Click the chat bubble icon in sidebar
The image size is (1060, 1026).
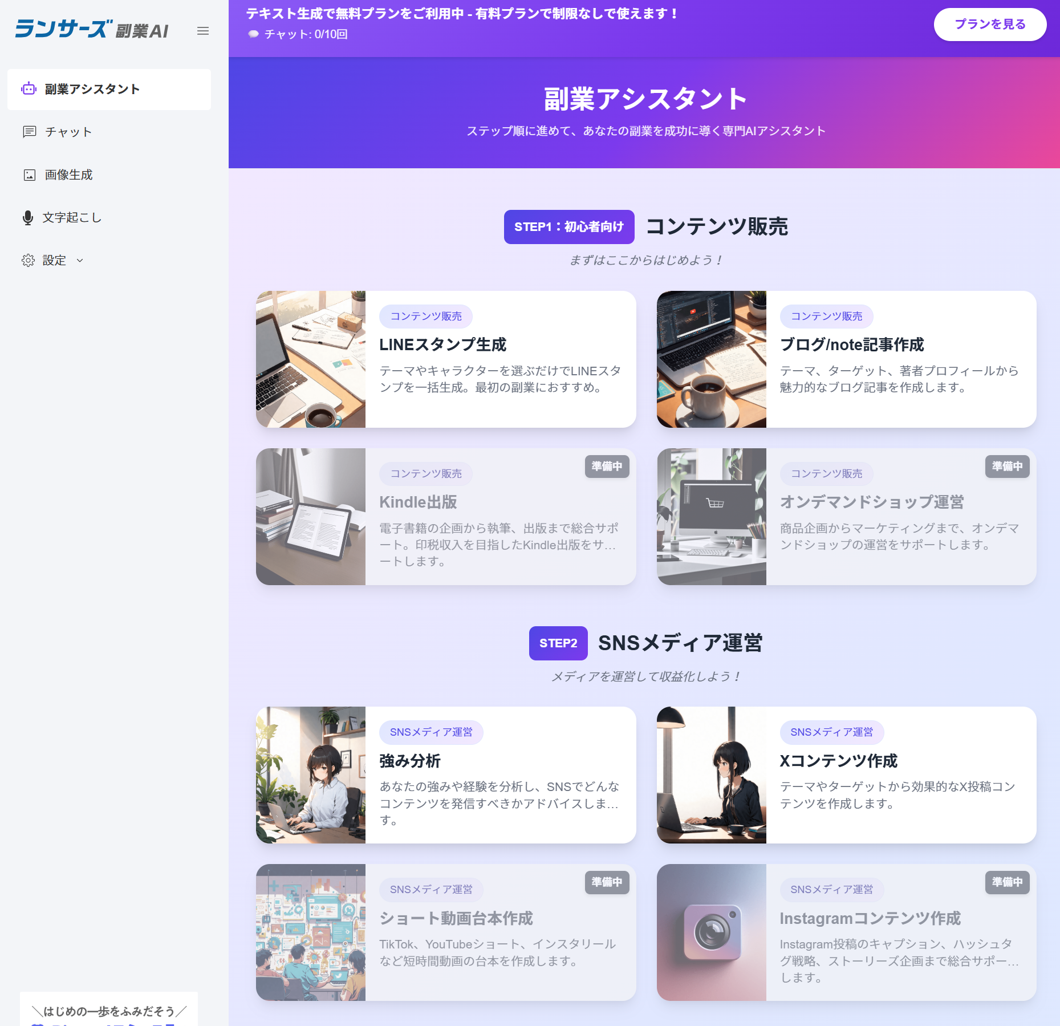point(29,132)
